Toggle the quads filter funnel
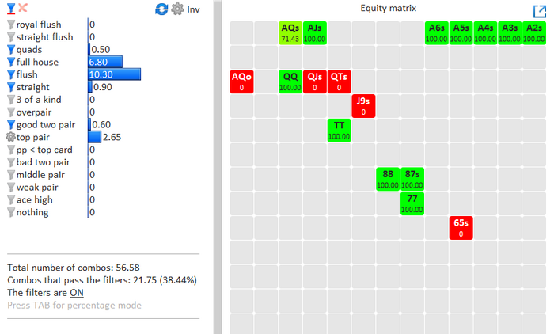The image size is (554, 334). (11, 50)
